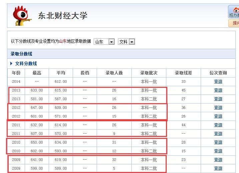This screenshot has width=239, height=173.
Task: Click admitted count 31 in 2010 row
Action: [114, 142]
